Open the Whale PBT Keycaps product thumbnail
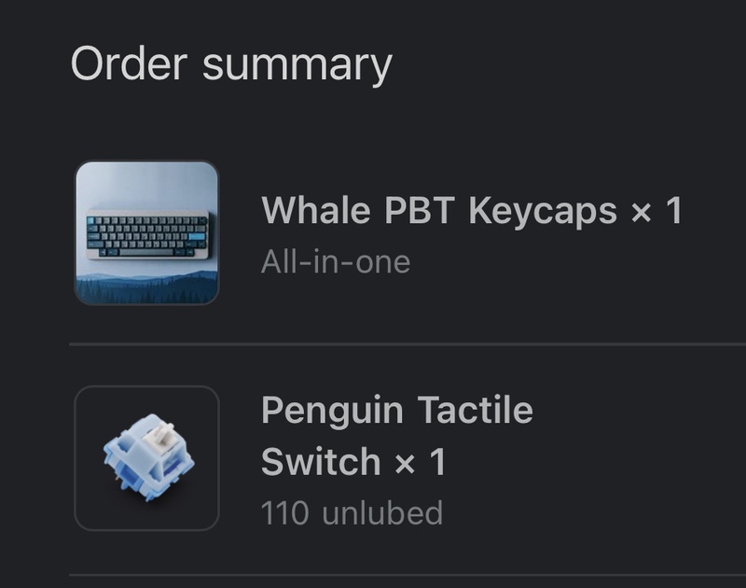This screenshot has height=588, width=746. [x=146, y=232]
